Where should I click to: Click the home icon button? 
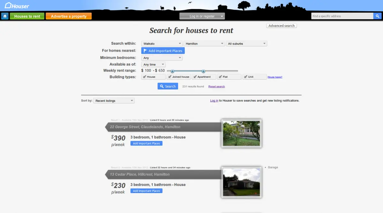pyautogui.click(x=5, y=16)
